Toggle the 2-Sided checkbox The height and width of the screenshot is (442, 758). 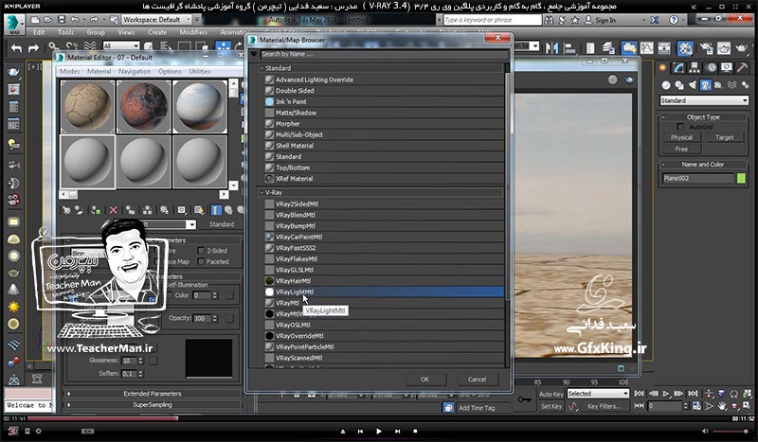(x=201, y=251)
